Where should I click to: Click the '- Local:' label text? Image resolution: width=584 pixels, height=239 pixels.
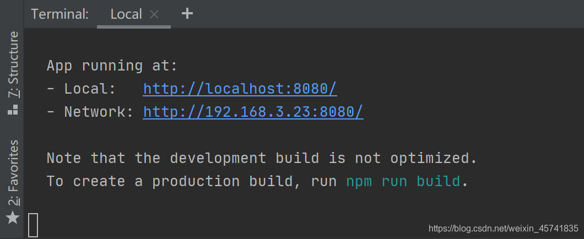pyautogui.click(x=81, y=89)
